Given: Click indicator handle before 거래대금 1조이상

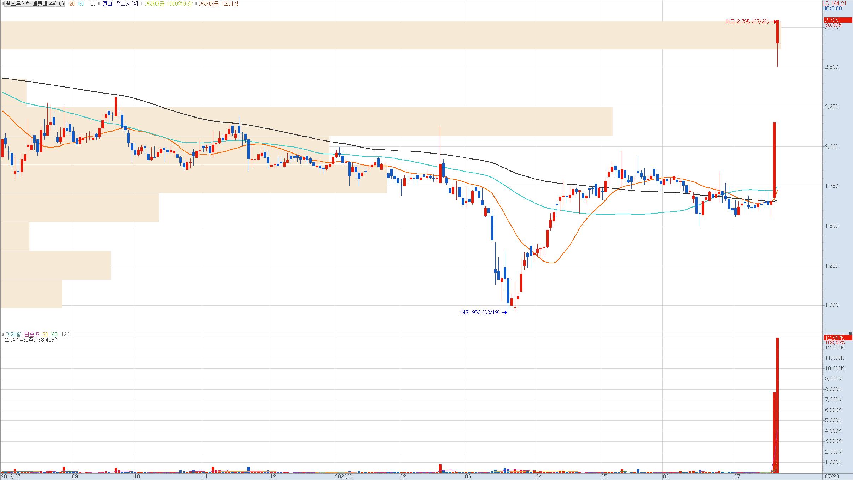Looking at the screenshot, I should 196,4.
